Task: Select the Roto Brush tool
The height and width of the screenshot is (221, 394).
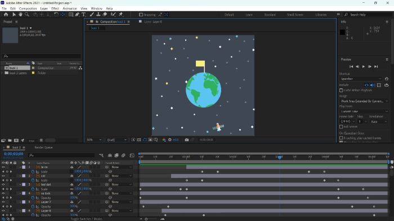Action: click(x=113, y=15)
